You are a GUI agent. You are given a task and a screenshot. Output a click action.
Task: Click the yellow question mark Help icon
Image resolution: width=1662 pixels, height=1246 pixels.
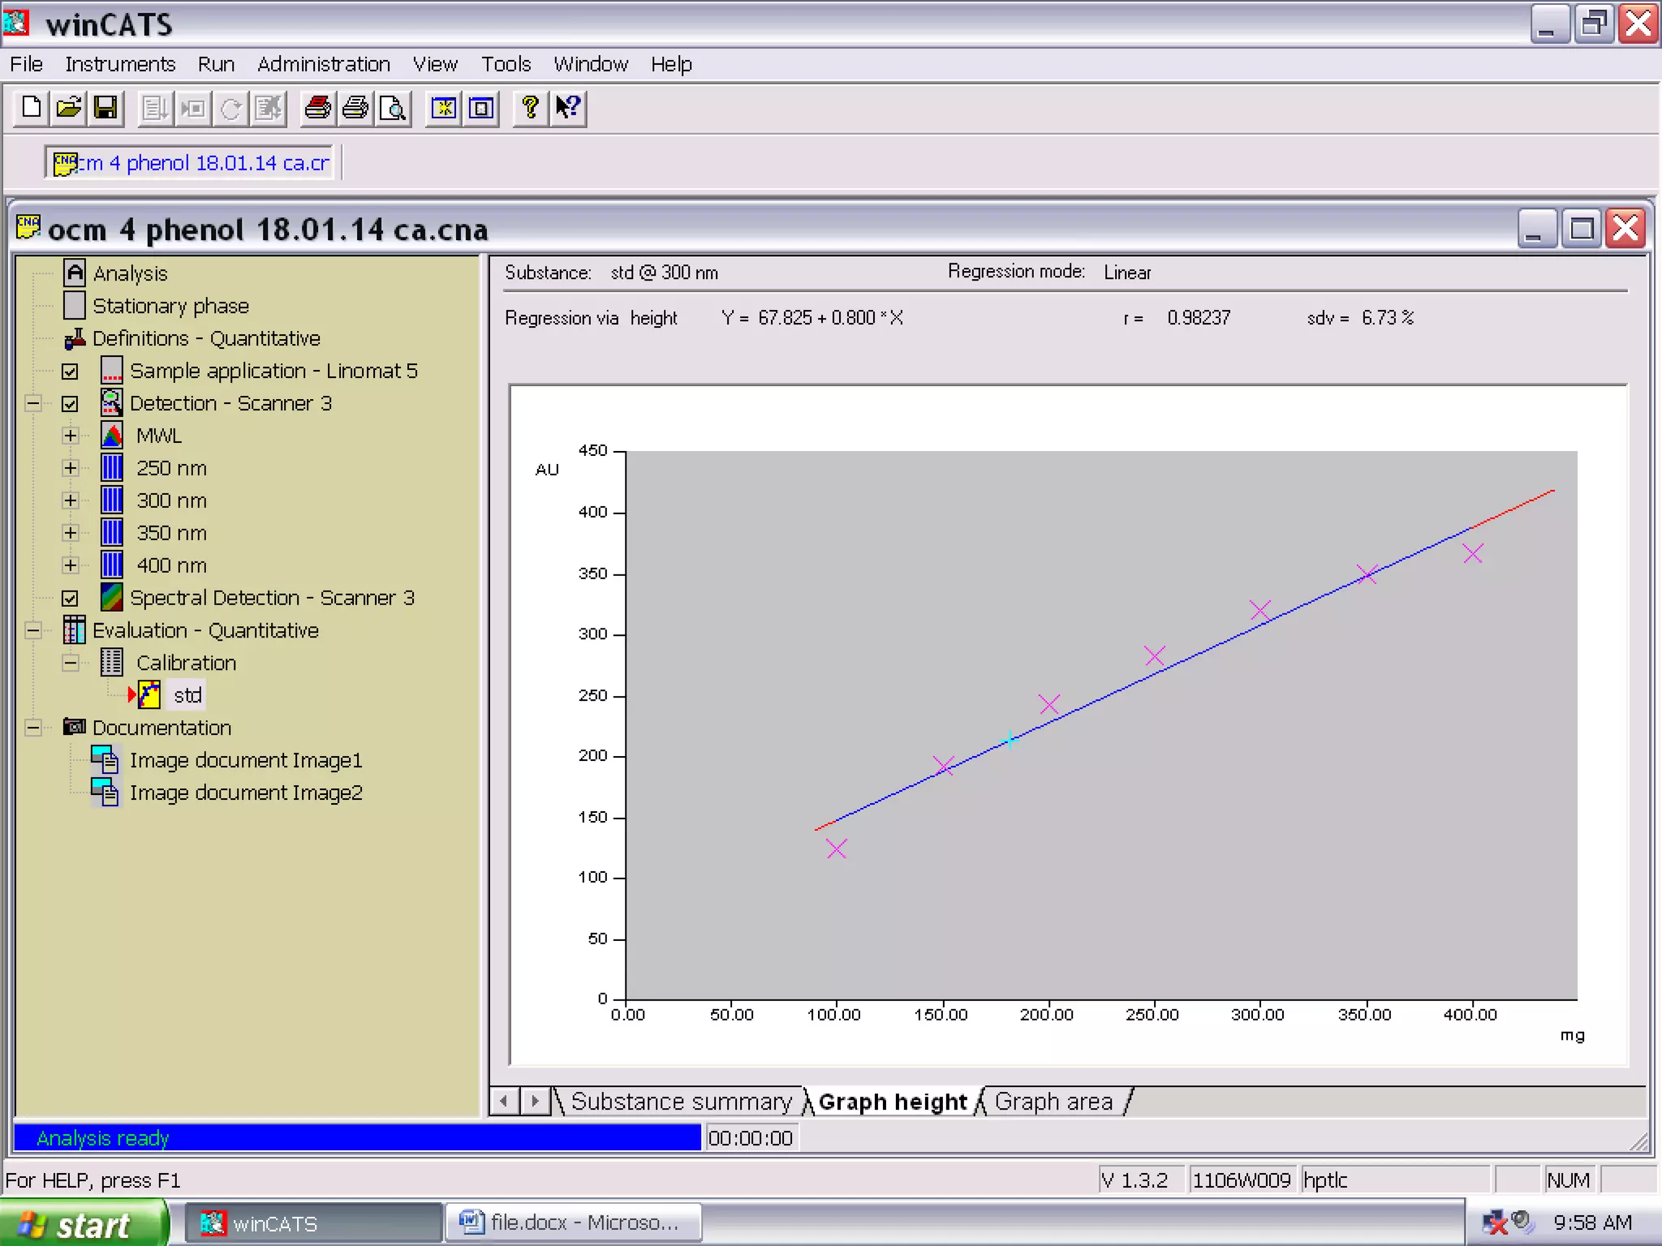click(x=530, y=108)
